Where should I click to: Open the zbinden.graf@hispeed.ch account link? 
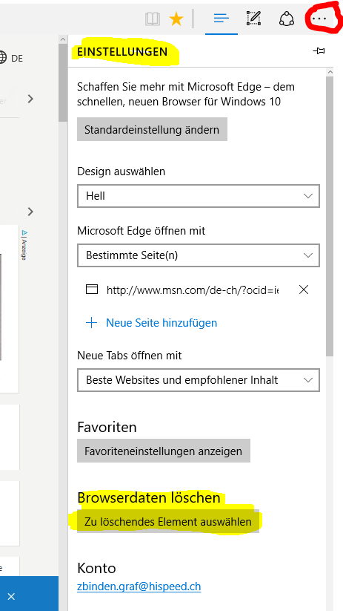[139, 587]
